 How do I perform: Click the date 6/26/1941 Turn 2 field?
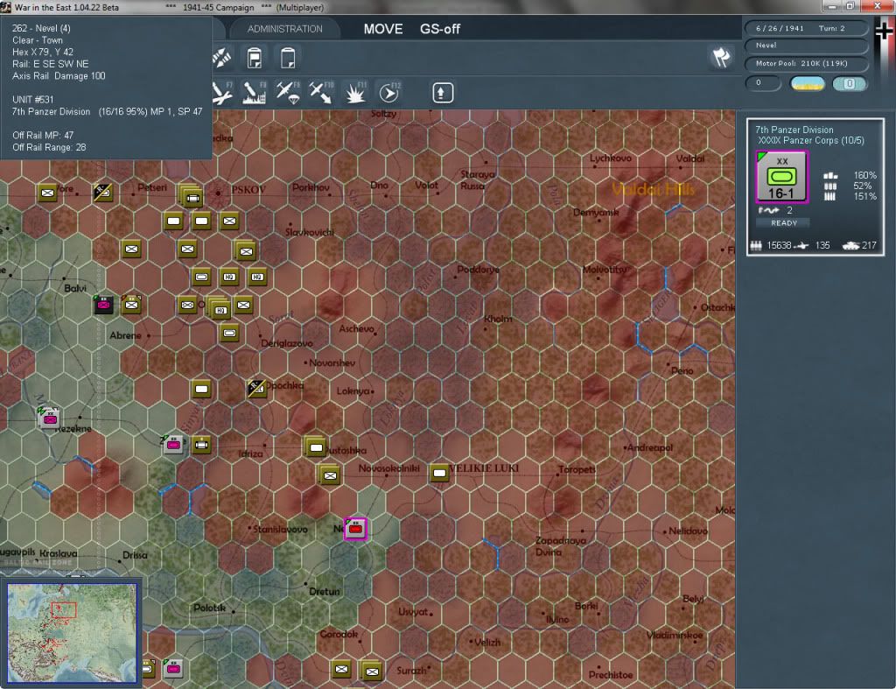coord(806,28)
